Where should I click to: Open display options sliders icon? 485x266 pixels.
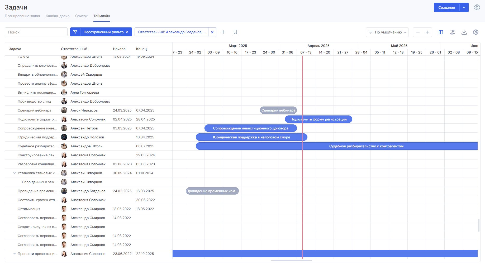[453, 32]
